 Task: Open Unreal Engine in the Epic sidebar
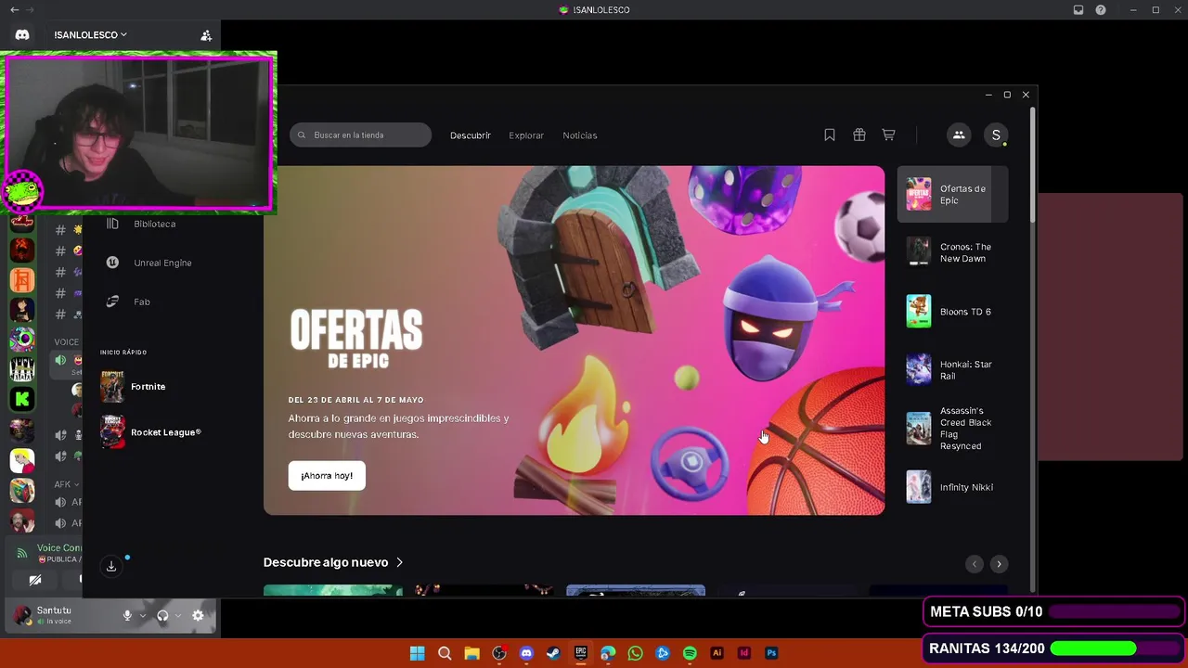click(162, 263)
